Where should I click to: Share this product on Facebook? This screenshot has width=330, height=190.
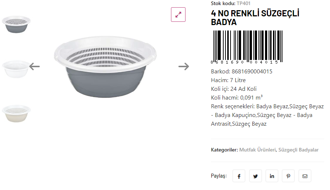239,176
